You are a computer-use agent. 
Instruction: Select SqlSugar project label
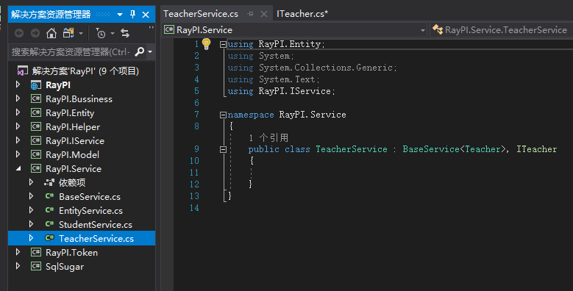(x=65, y=267)
